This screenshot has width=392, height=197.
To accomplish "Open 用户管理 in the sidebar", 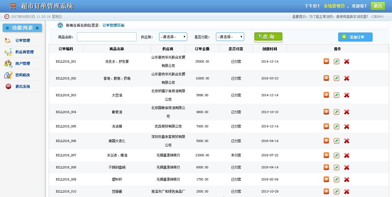I will pyautogui.click(x=23, y=63).
